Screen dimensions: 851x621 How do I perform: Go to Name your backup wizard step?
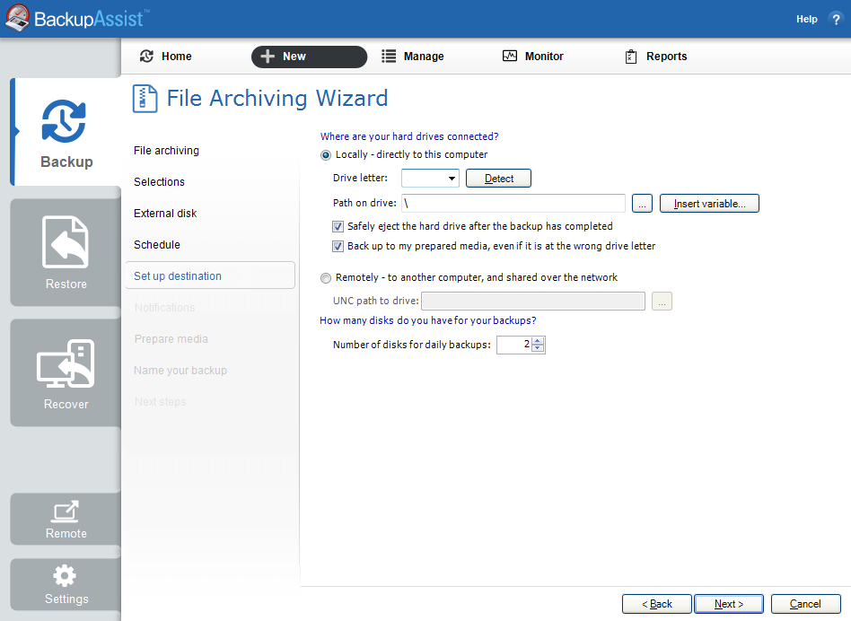(x=180, y=371)
